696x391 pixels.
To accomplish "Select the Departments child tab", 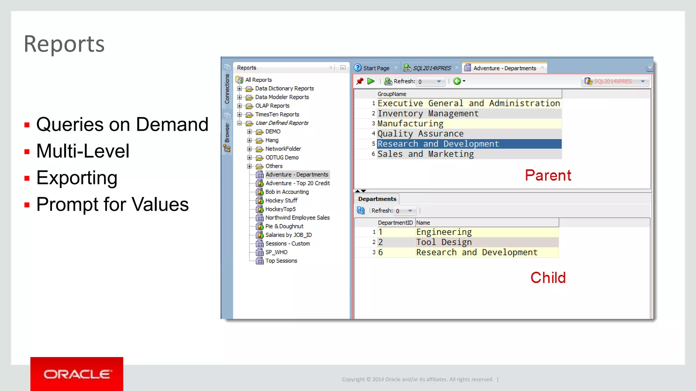I will [x=377, y=199].
